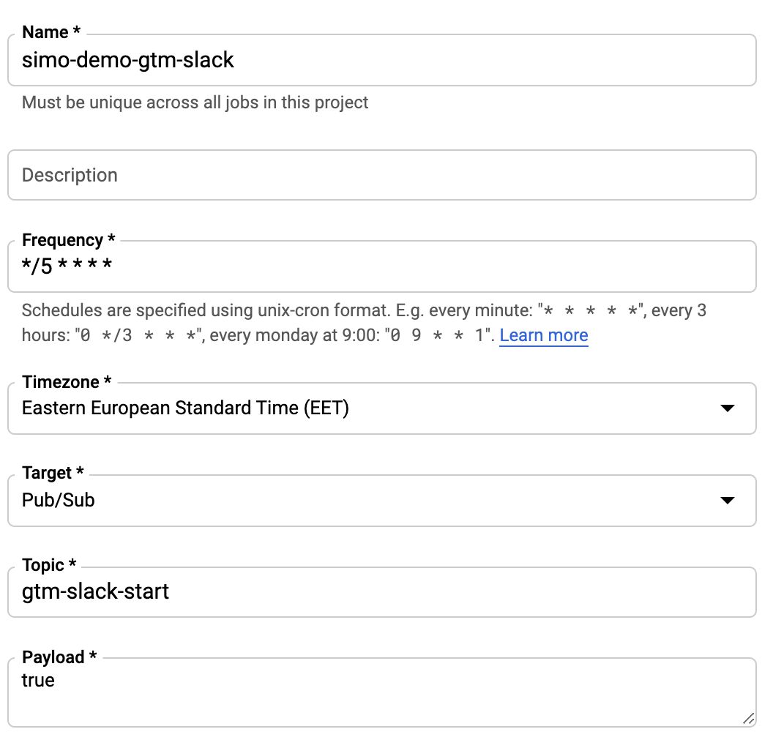The height and width of the screenshot is (751, 773).
Task: Focus the Payload textarea containing true
Action: tap(382, 692)
